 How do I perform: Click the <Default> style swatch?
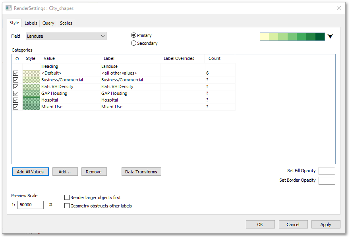31,73
